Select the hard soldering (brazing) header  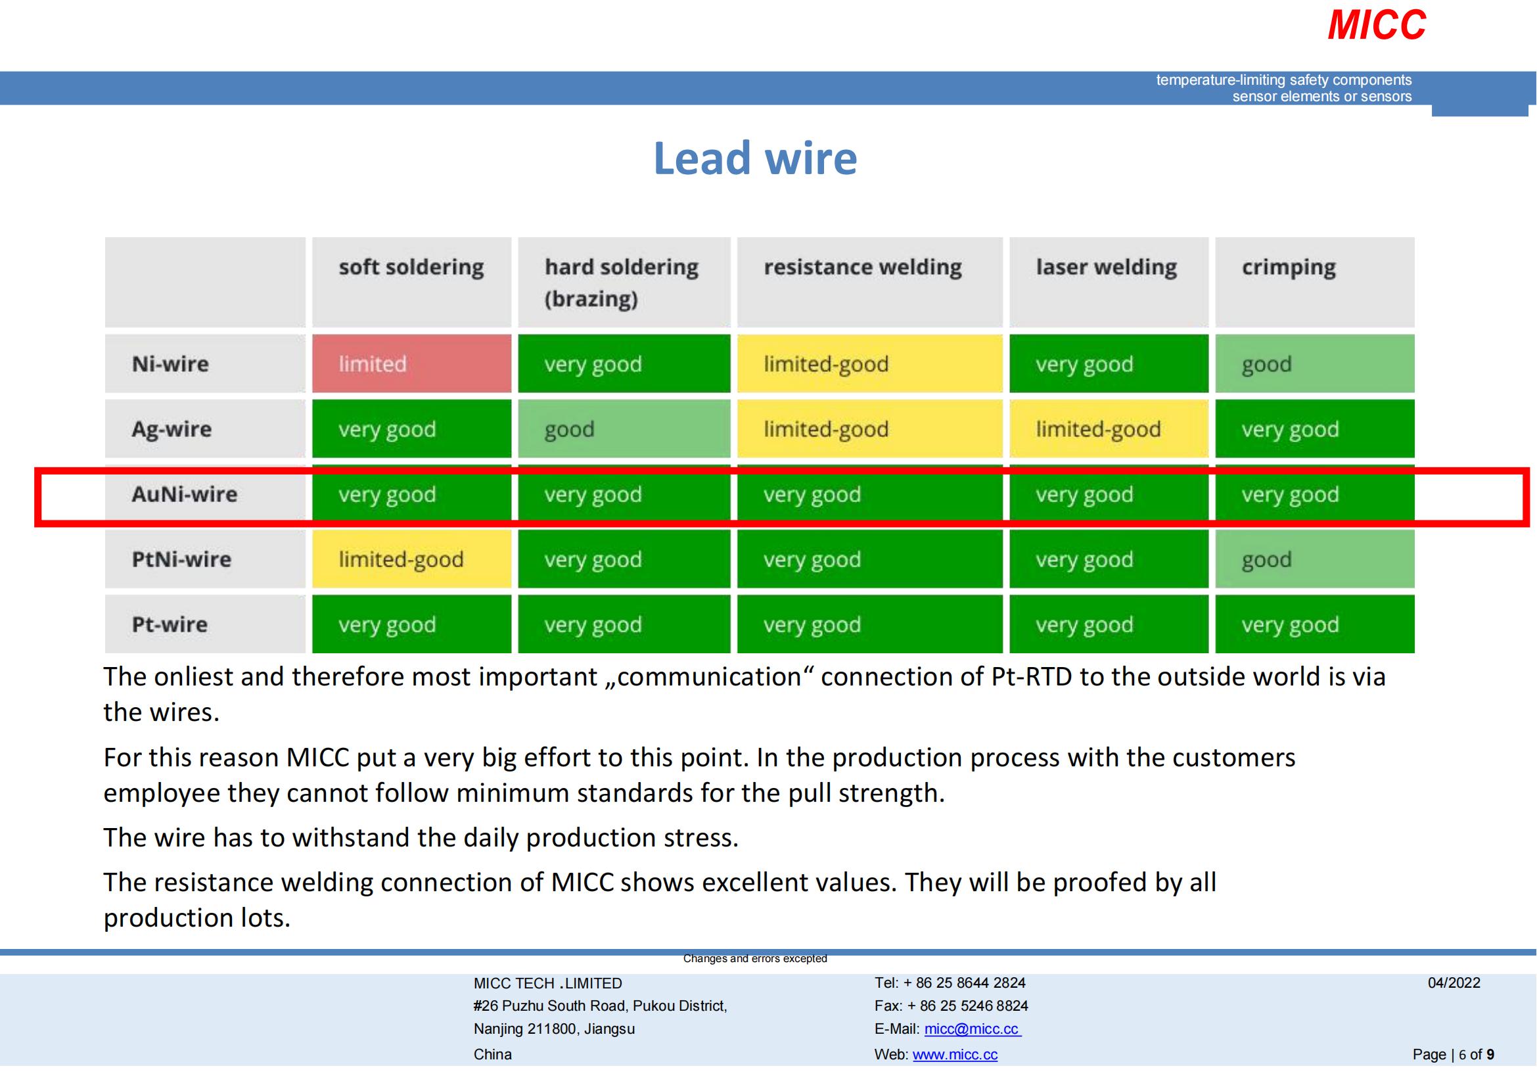click(x=622, y=282)
